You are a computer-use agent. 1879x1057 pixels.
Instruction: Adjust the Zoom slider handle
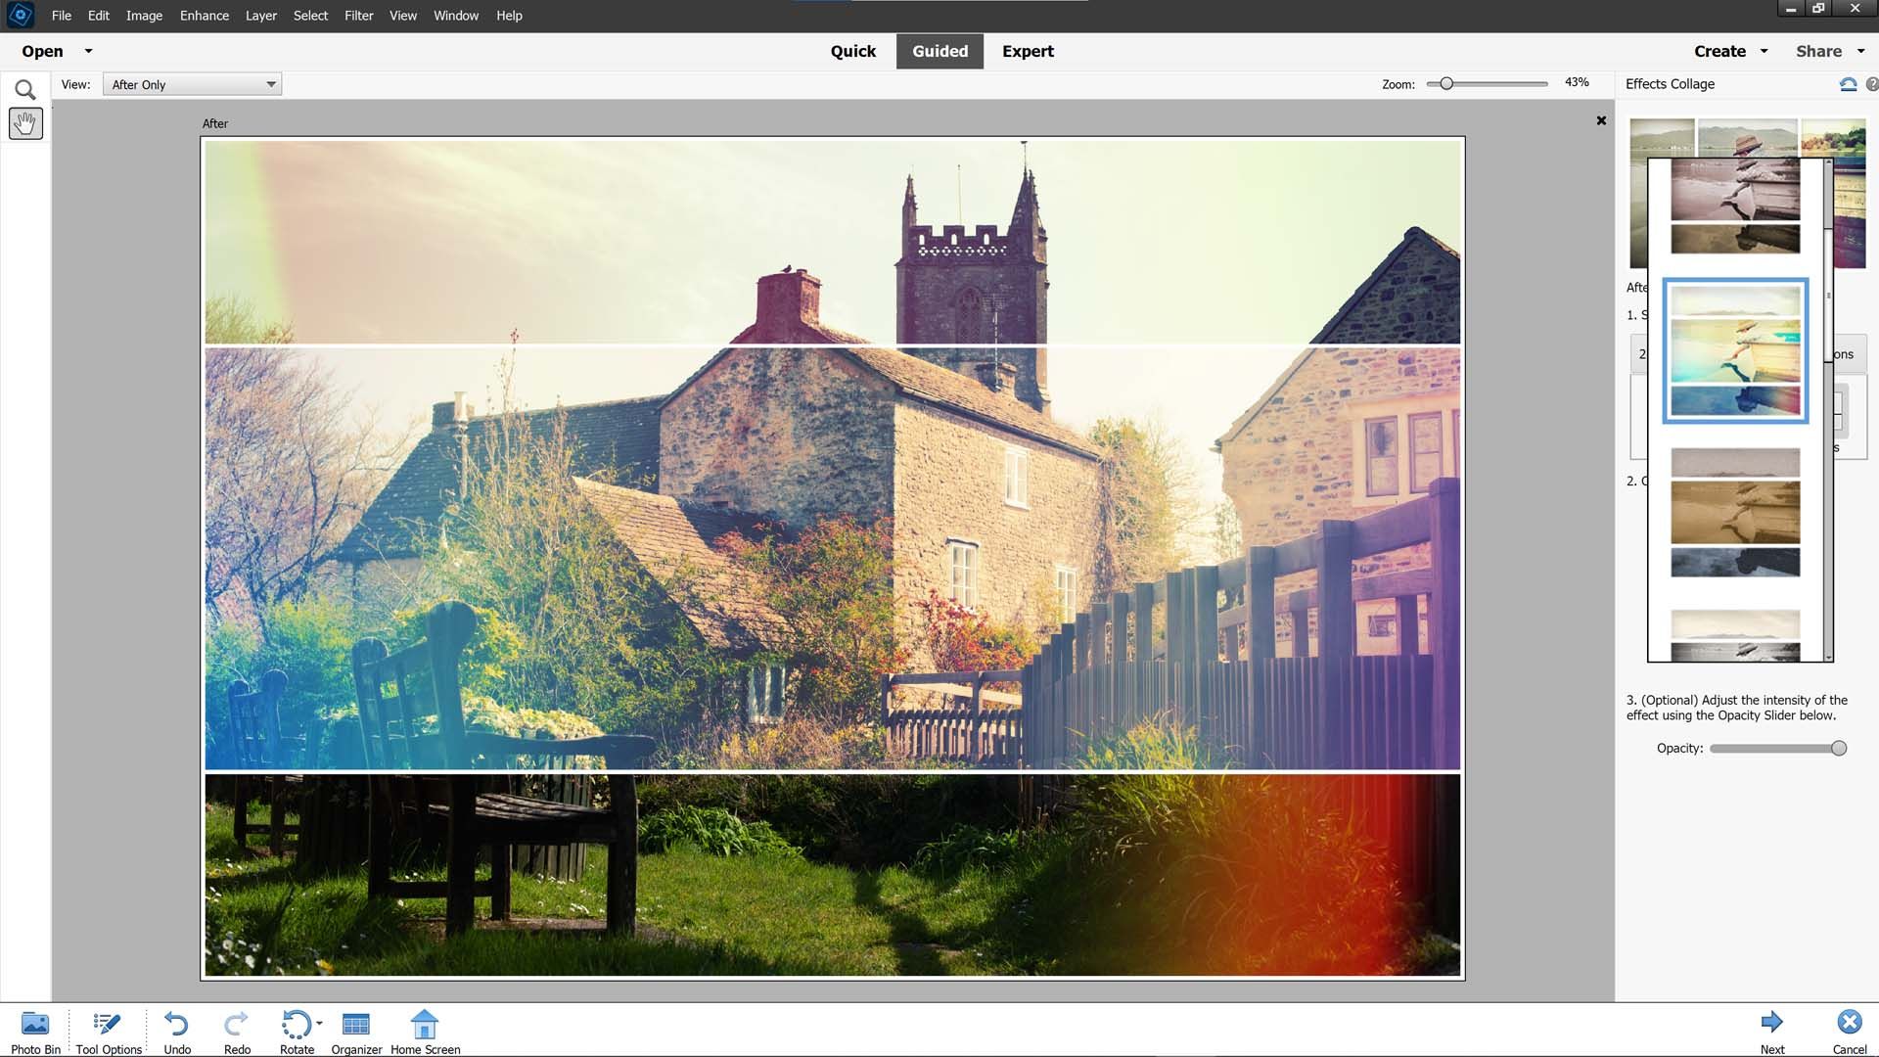[1446, 84]
